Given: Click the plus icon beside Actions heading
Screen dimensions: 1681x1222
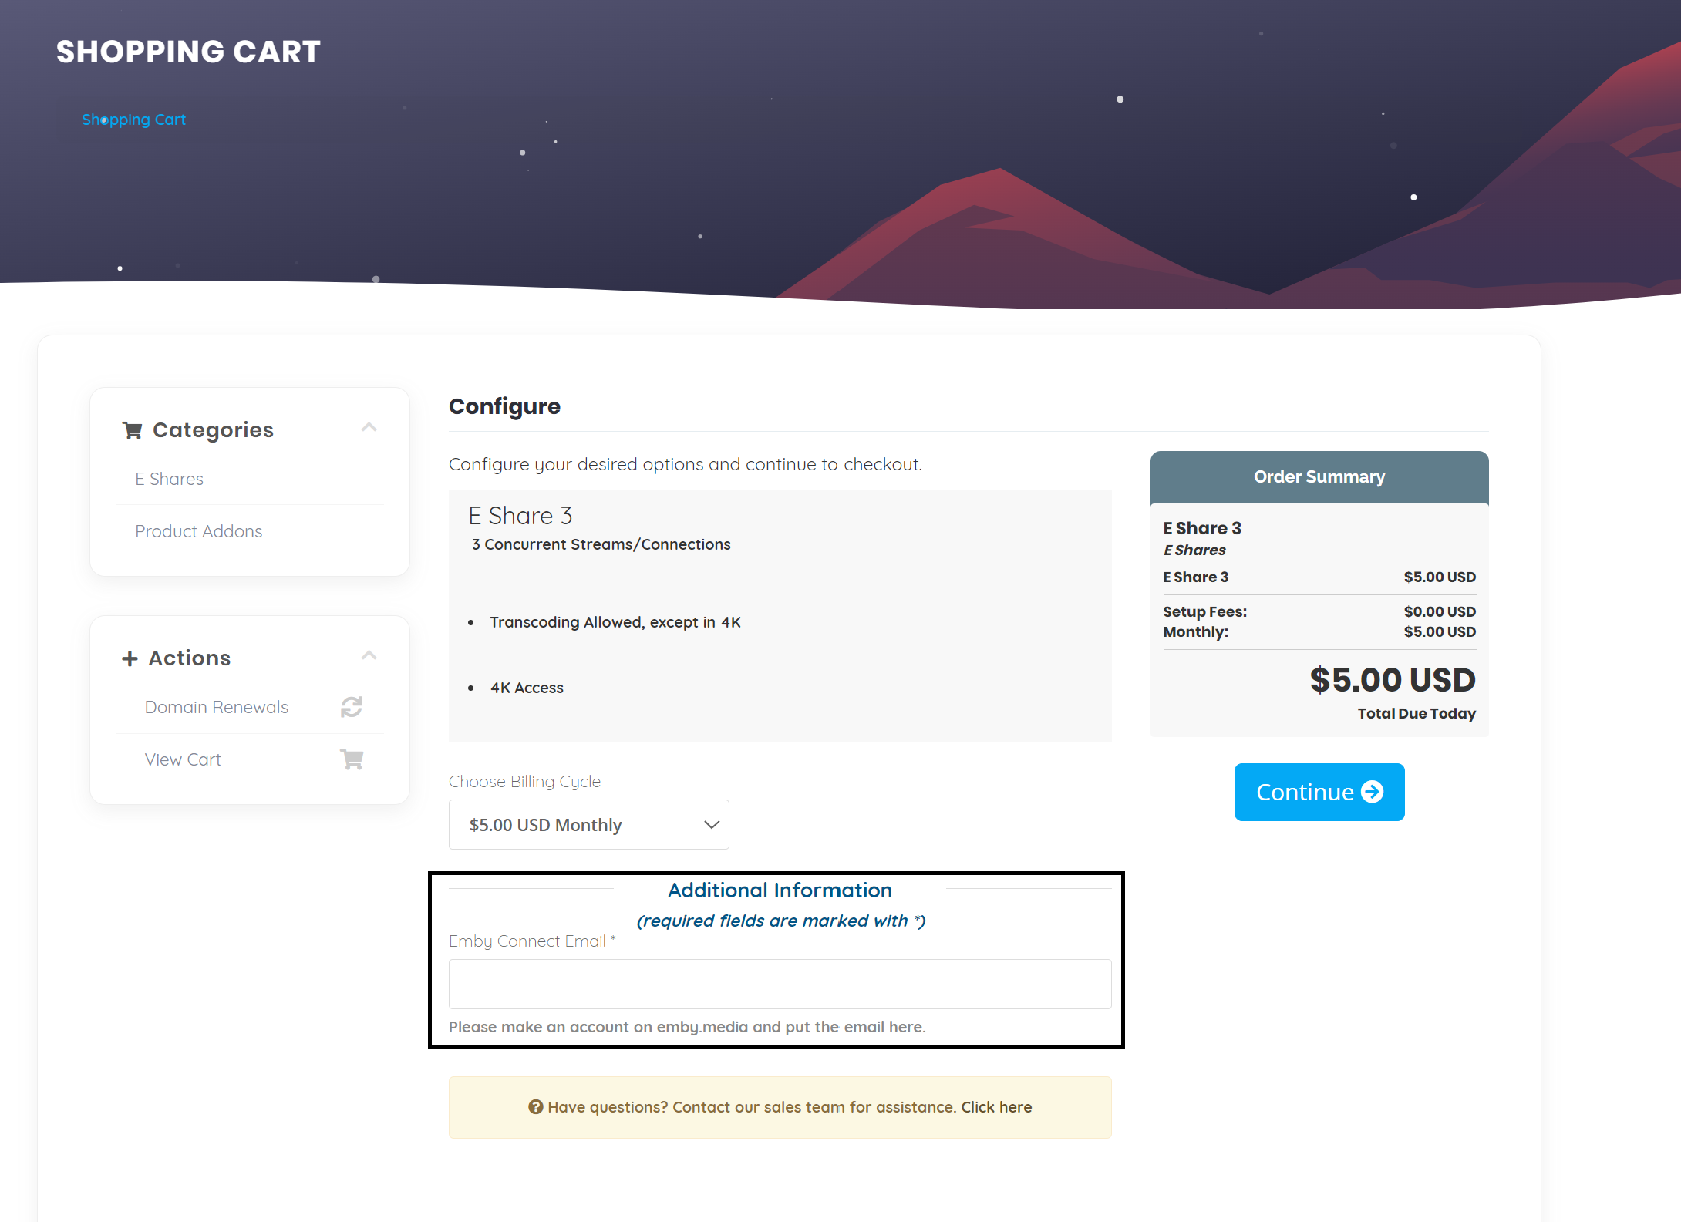Looking at the screenshot, I should coord(130,658).
